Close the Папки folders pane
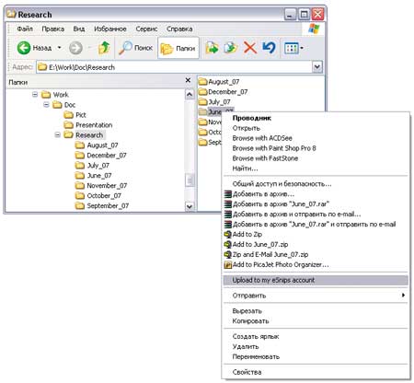 [189, 80]
